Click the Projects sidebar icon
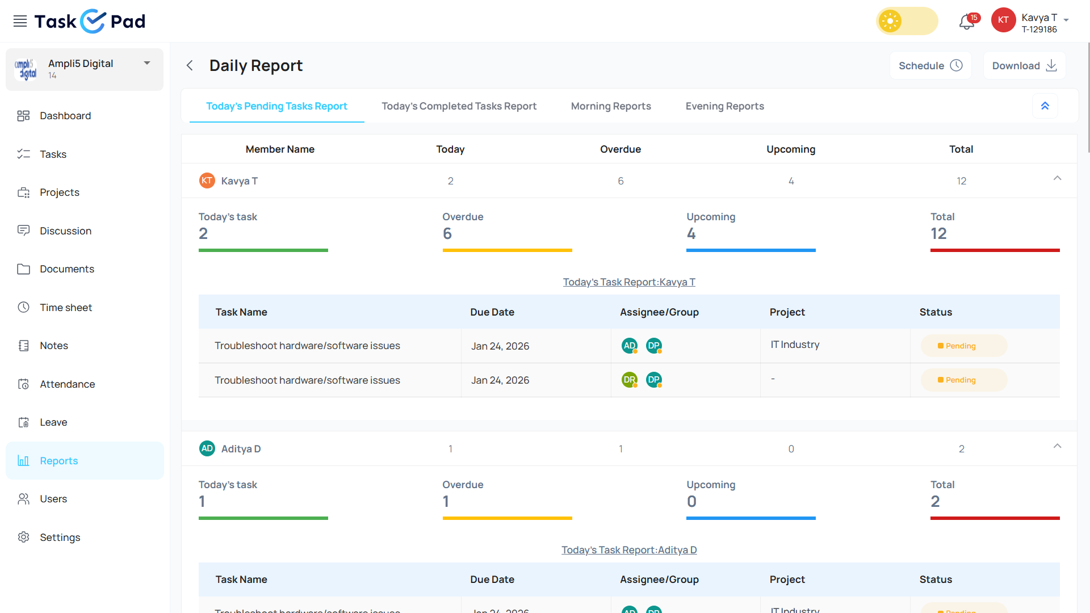The image size is (1090, 613). [23, 192]
